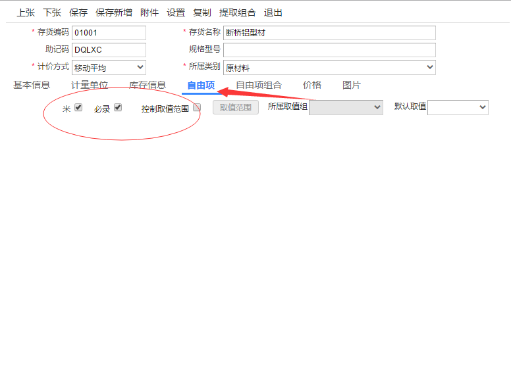Switch to the 基本信息 tab
This screenshot has width=511, height=371.
point(32,86)
